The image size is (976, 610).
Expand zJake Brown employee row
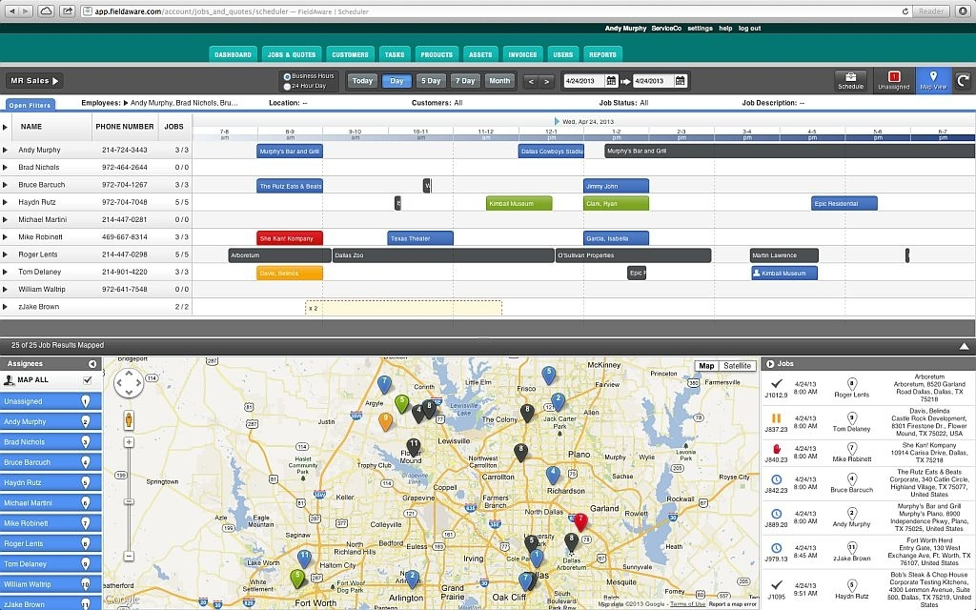(5, 307)
